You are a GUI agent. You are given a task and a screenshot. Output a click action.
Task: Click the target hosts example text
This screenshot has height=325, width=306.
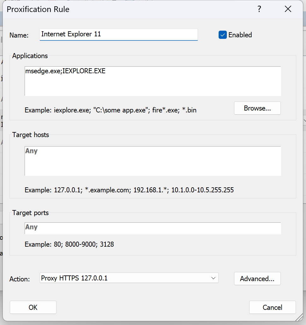tap(129, 190)
